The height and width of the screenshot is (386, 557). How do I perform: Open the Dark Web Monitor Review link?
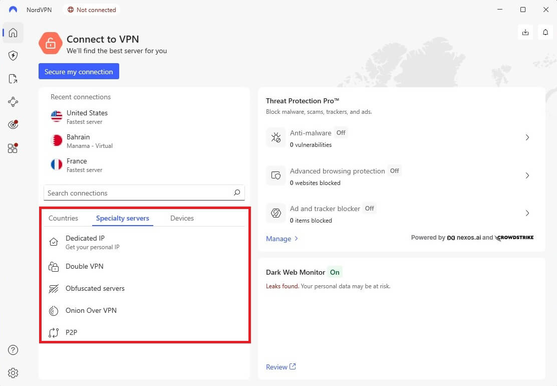tap(277, 366)
